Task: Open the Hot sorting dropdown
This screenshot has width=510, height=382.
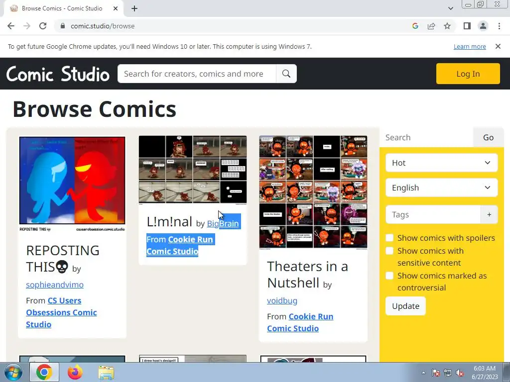Action: tap(441, 163)
